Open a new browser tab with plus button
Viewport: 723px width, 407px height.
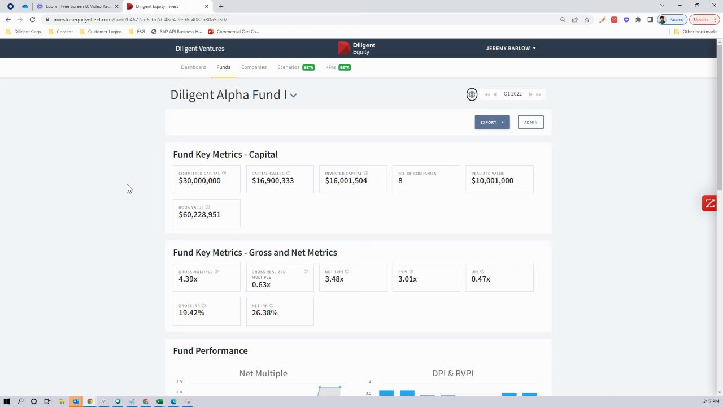pyautogui.click(x=221, y=6)
